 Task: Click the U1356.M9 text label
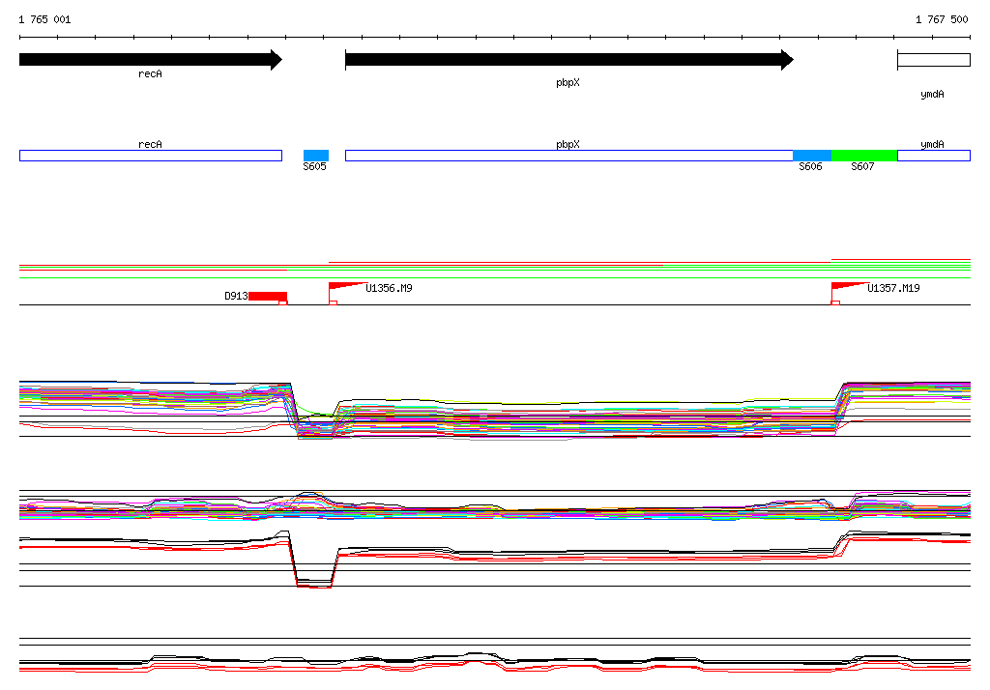tap(389, 288)
